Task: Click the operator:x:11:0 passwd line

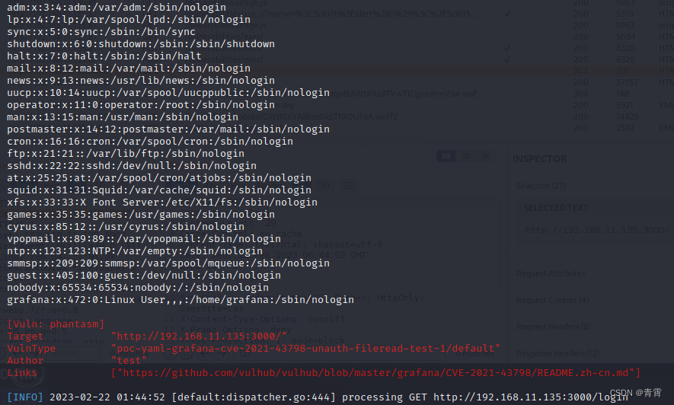Action: (x=141, y=105)
